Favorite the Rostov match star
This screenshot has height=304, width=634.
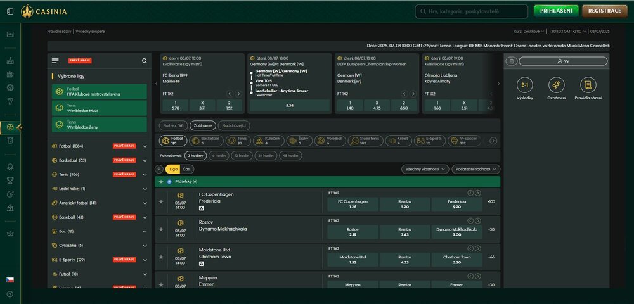pos(161,229)
